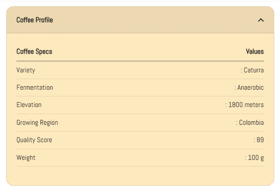Select the Elevation row label
Viewport: 280px width, 191px height.
pos(29,105)
